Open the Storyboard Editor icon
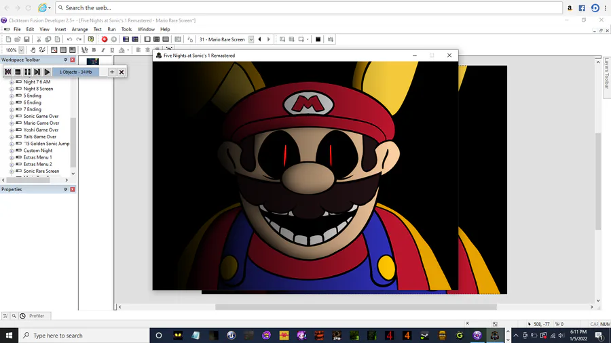The width and height of the screenshot is (611, 343). click(x=126, y=39)
